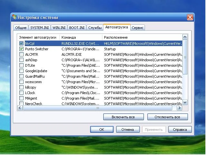Click the Отмена button

click(128, 130)
